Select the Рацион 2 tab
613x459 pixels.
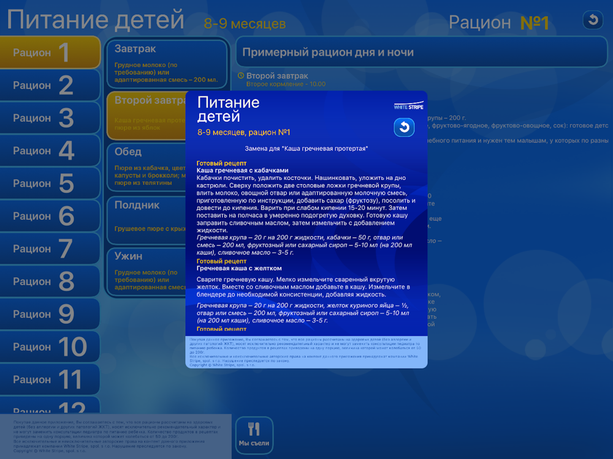click(x=50, y=85)
